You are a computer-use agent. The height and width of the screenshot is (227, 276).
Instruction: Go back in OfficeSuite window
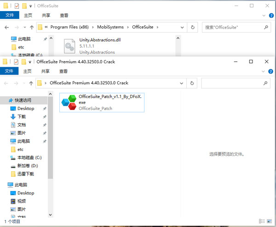coord(7,27)
